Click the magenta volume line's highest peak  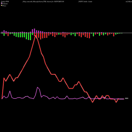pyautogui.click(x=37, y=87)
